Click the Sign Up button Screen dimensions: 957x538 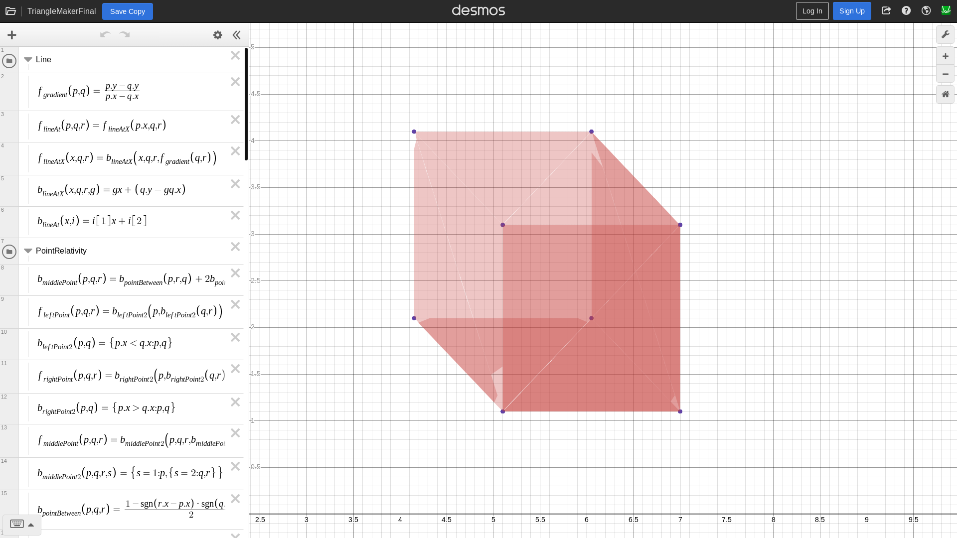(852, 11)
